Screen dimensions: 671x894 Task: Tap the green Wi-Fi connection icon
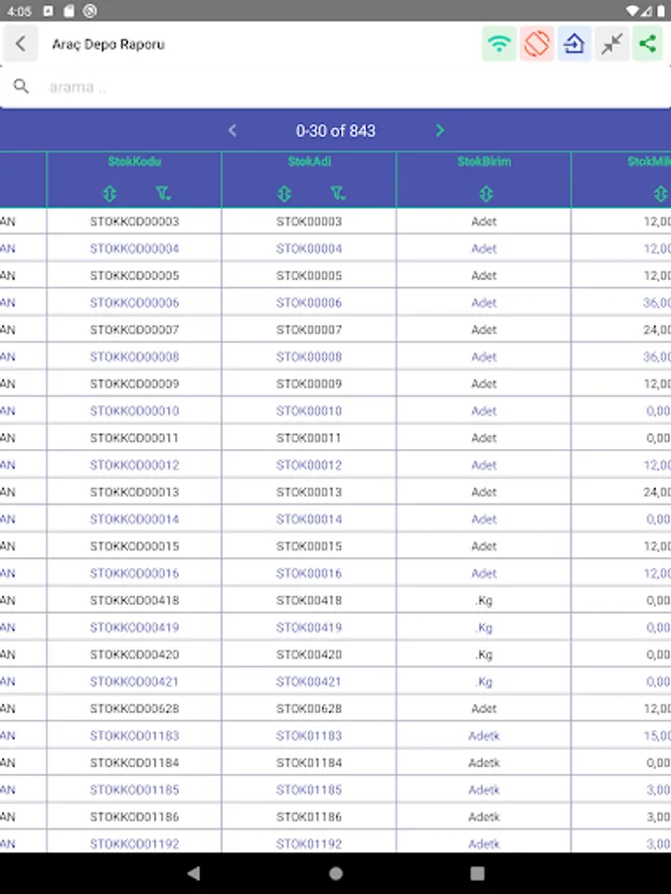coord(499,44)
